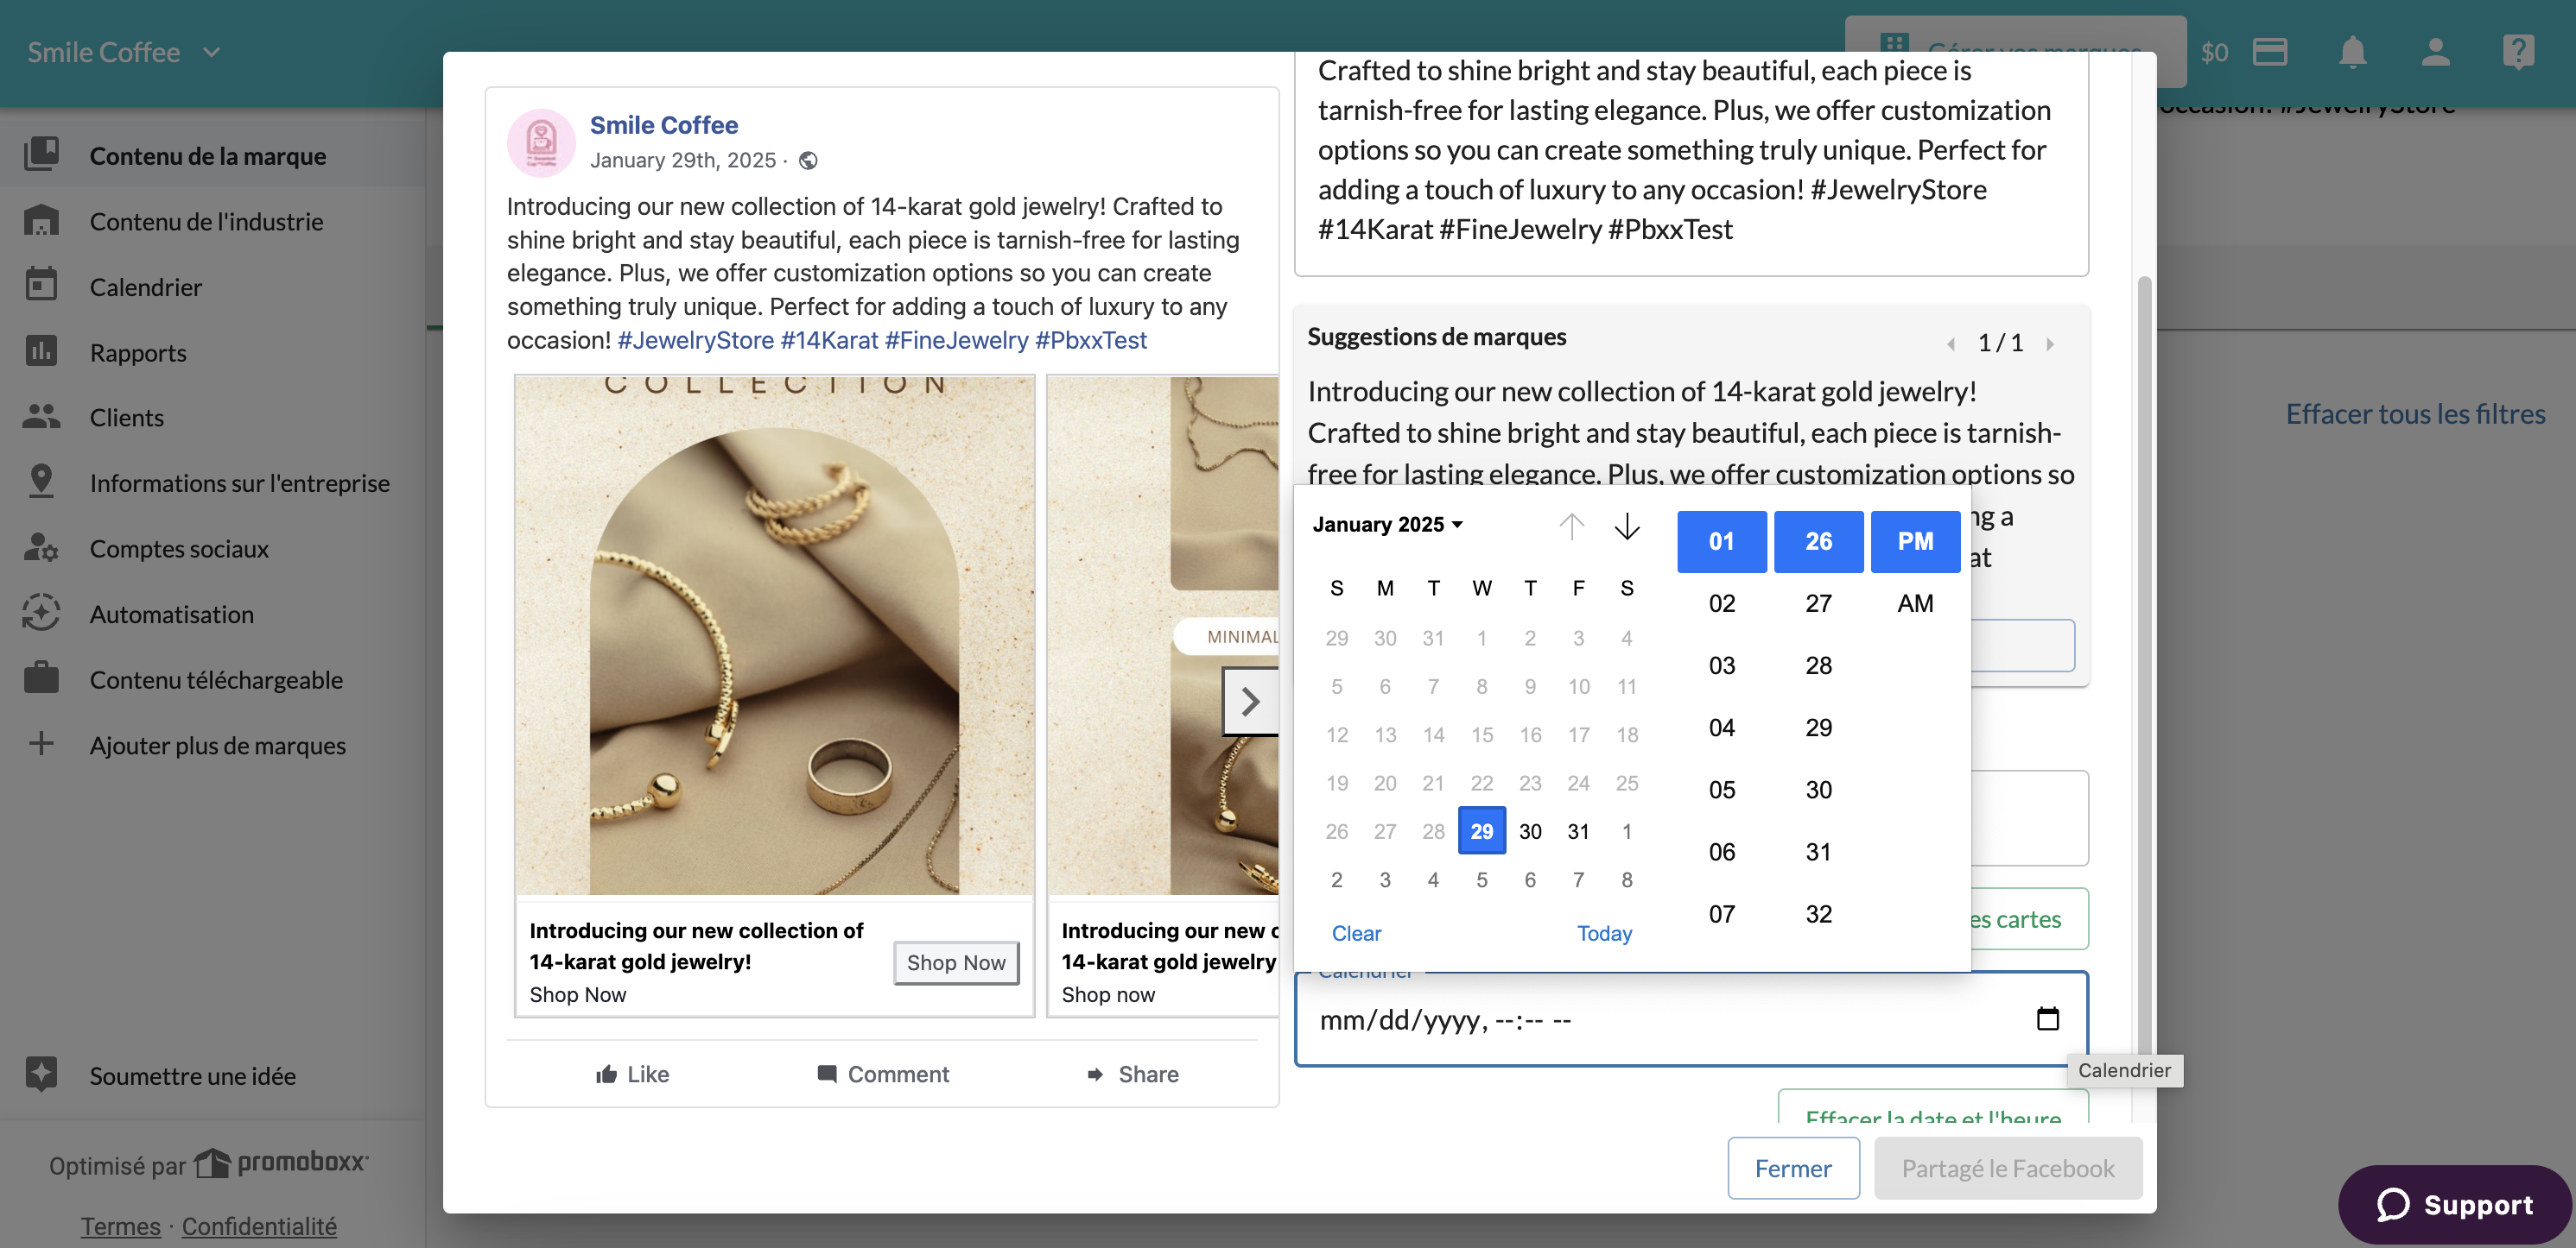2576x1248 pixels.
Task: Go to next brand suggestion arrow
Action: click(2050, 344)
